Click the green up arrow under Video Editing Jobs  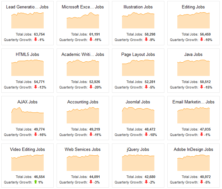36,182
